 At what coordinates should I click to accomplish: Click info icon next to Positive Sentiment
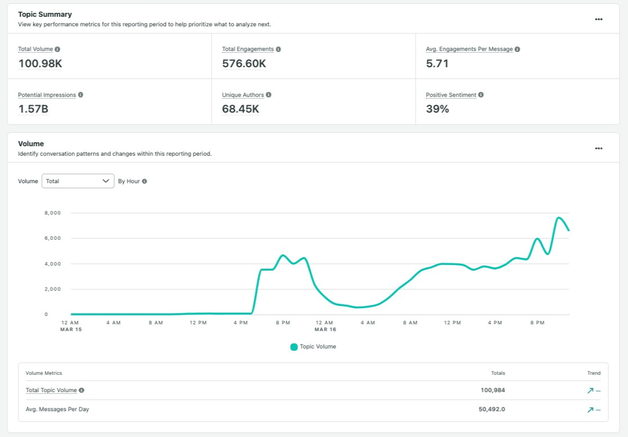[481, 95]
